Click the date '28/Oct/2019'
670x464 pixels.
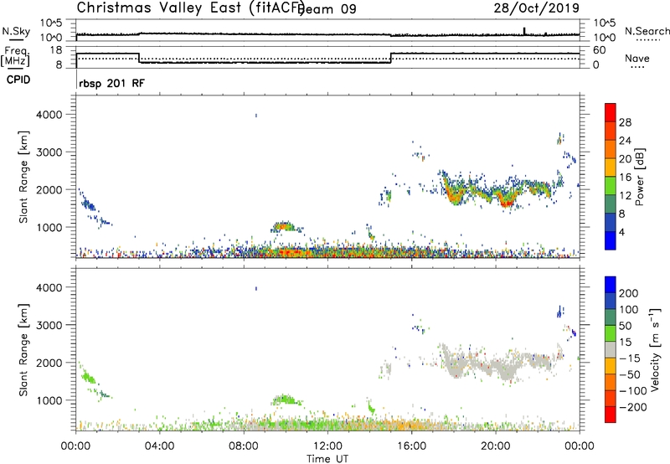[x=537, y=8]
